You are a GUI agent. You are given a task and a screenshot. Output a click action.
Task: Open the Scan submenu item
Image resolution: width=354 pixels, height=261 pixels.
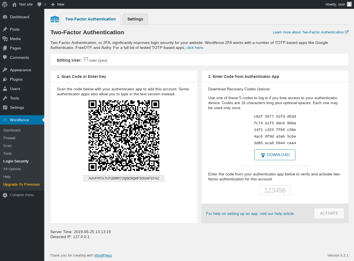(7, 146)
